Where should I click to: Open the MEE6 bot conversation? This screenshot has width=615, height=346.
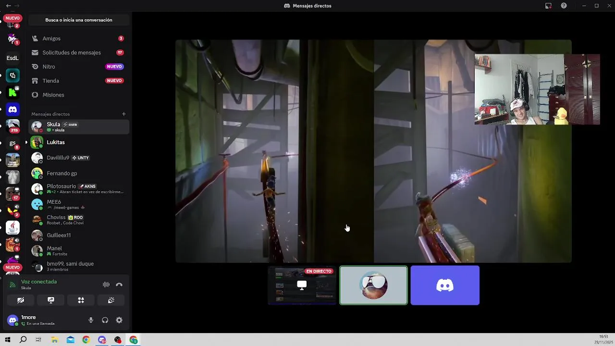[79, 204]
